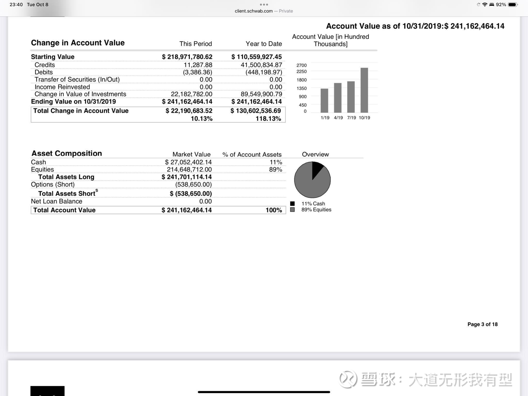Select the 'Starting Value' row label
This screenshot has height=396, width=528.
click(53, 57)
